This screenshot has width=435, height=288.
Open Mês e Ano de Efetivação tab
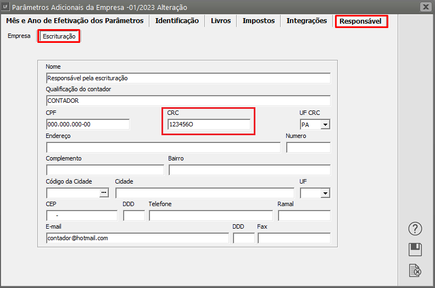point(75,21)
